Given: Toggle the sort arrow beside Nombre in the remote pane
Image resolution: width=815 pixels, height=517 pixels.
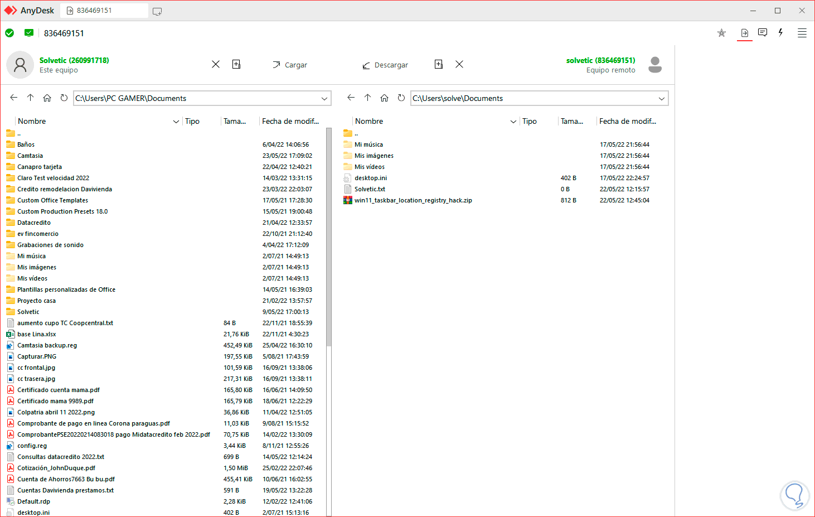Looking at the screenshot, I should (513, 122).
